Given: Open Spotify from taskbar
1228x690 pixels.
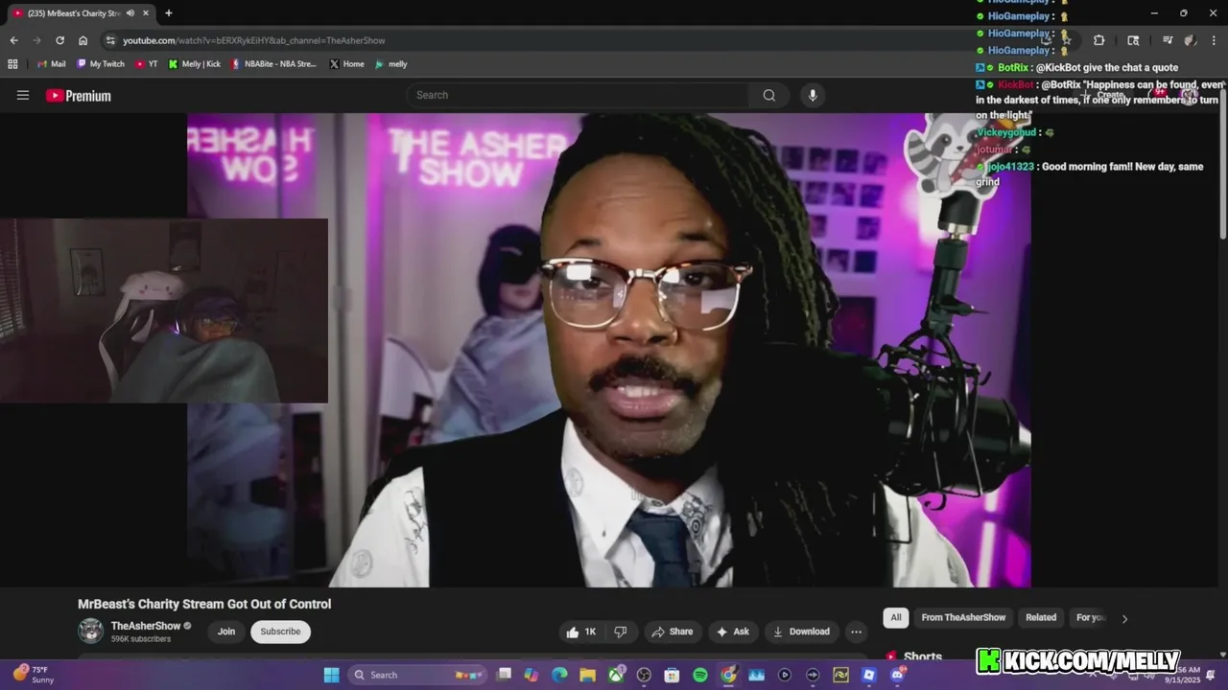Looking at the screenshot, I should pos(700,675).
